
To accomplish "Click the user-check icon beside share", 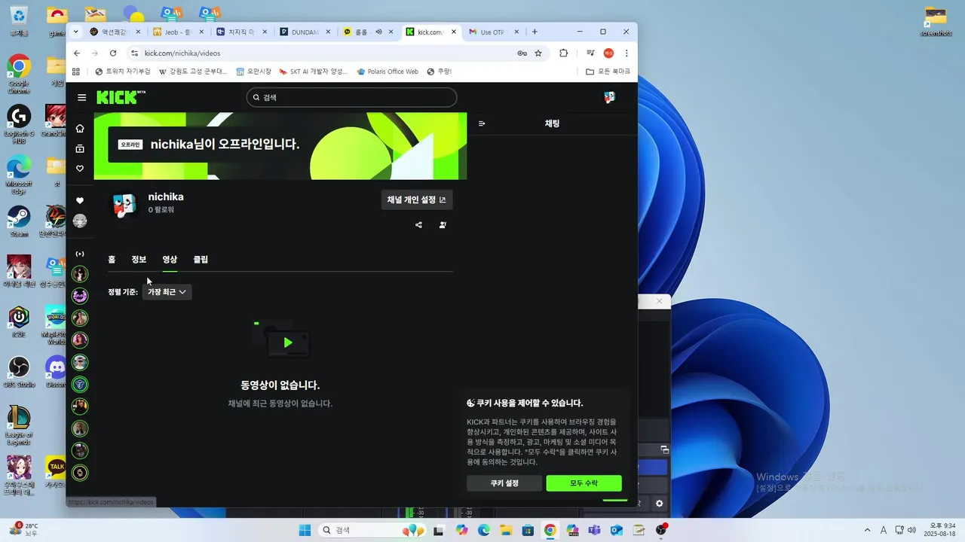I will click(443, 225).
